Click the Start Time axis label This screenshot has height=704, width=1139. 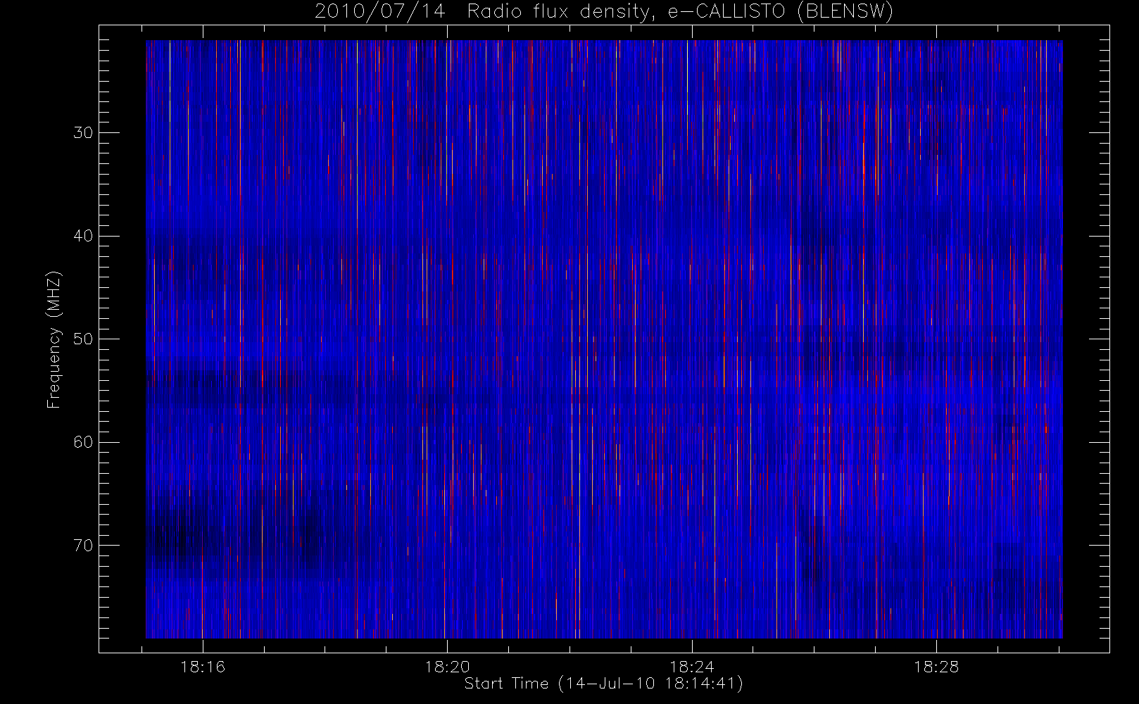tap(604, 684)
